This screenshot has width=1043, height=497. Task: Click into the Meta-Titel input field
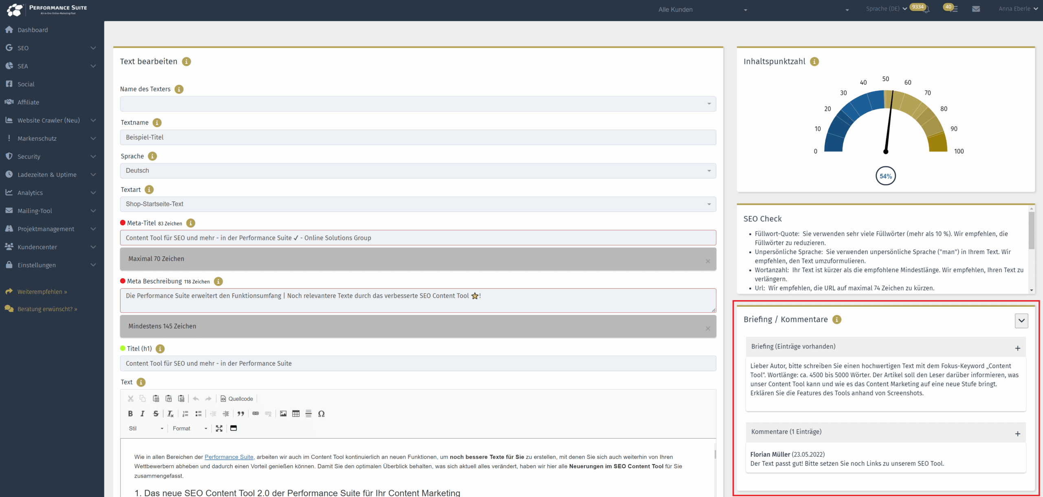[418, 238]
